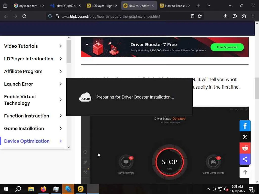Share article on X
Viewport: 259px width, 194px height.
(245, 137)
